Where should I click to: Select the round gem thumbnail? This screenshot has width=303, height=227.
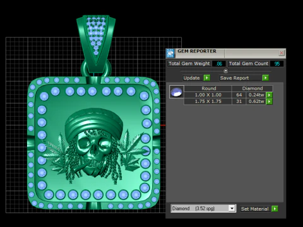coord(177,92)
